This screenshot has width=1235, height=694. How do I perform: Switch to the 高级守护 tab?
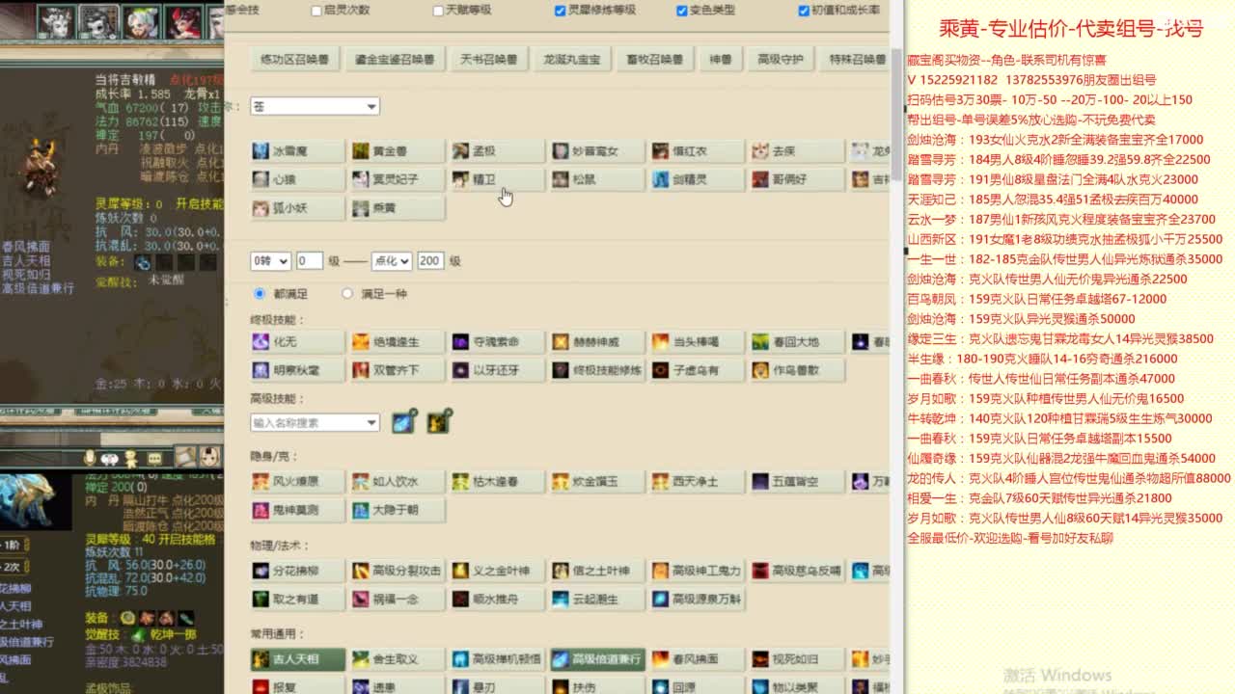coord(781,59)
